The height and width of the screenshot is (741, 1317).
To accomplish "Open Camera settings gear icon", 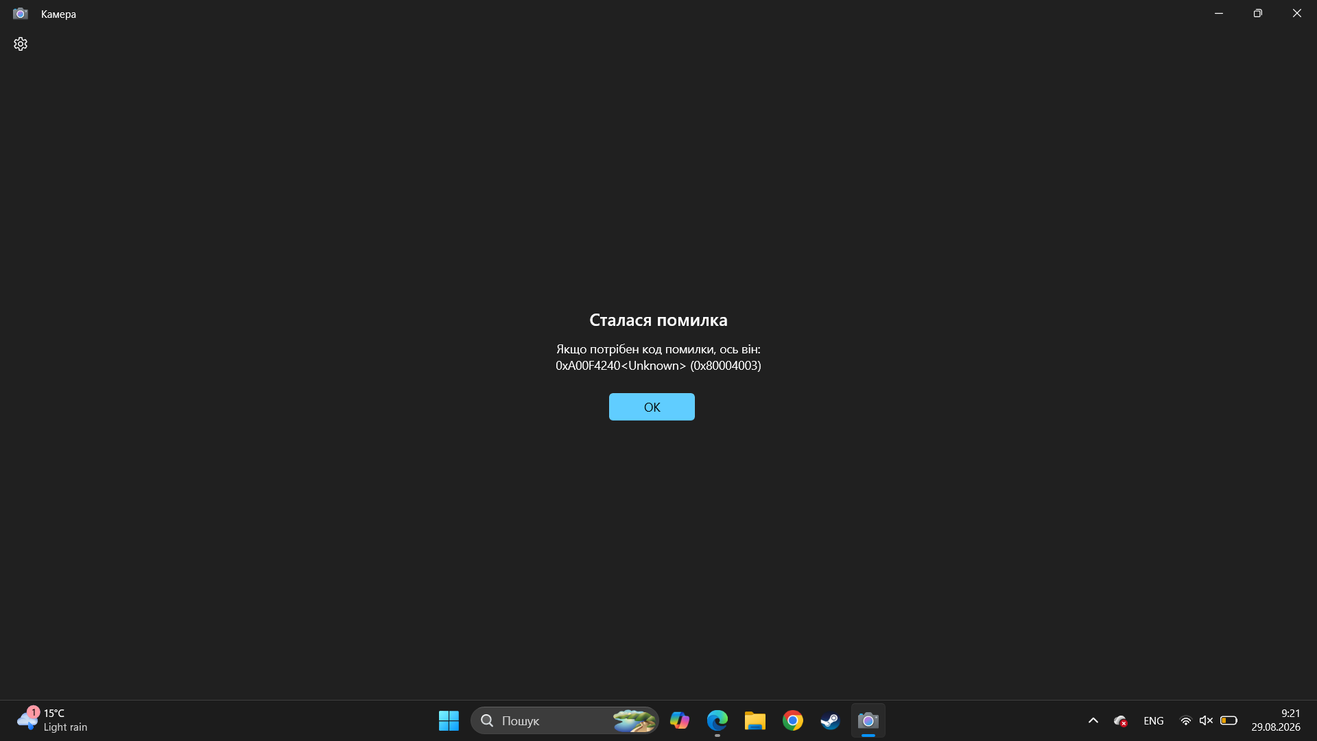I will coord(21,44).
